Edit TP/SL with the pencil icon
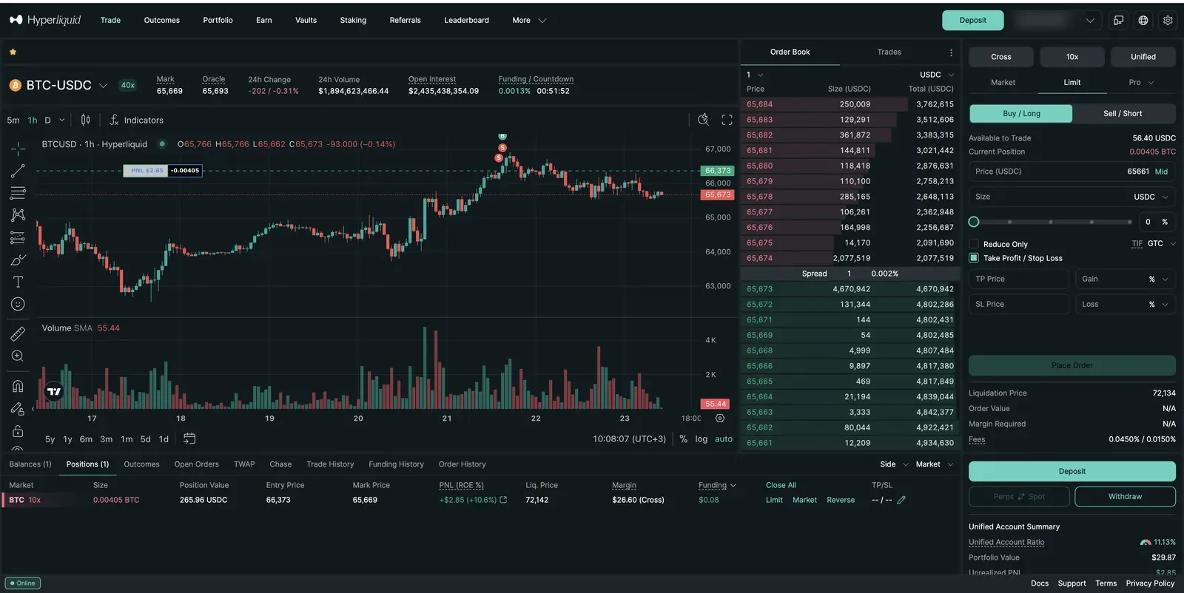1184x593 pixels. [x=901, y=501]
